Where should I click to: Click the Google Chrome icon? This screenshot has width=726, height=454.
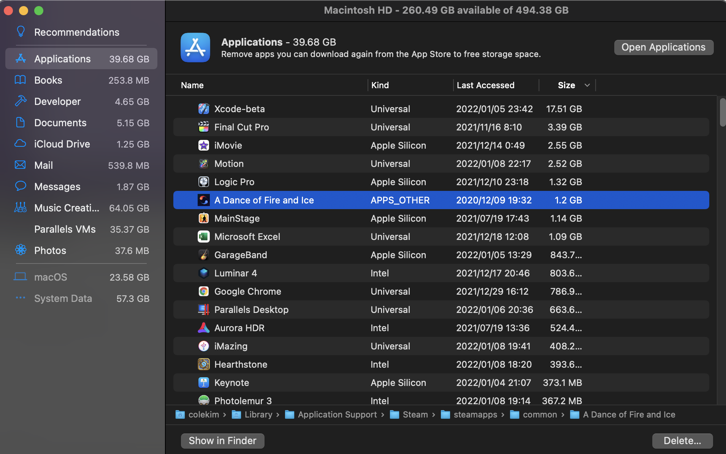pos(204,292)
